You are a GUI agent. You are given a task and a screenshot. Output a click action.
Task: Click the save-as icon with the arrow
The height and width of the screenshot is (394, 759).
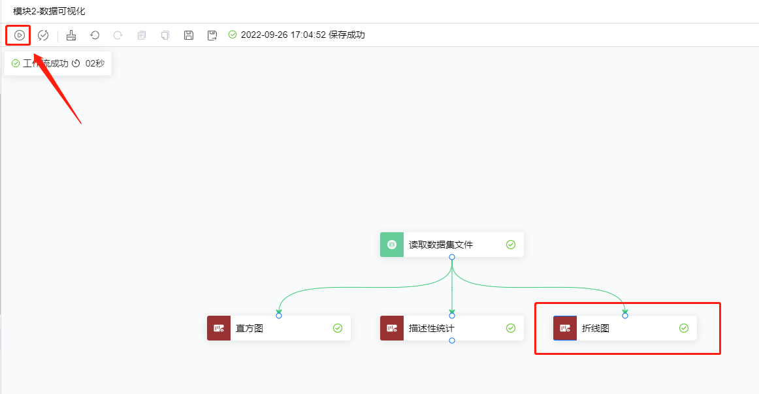(x=212, y=35)
